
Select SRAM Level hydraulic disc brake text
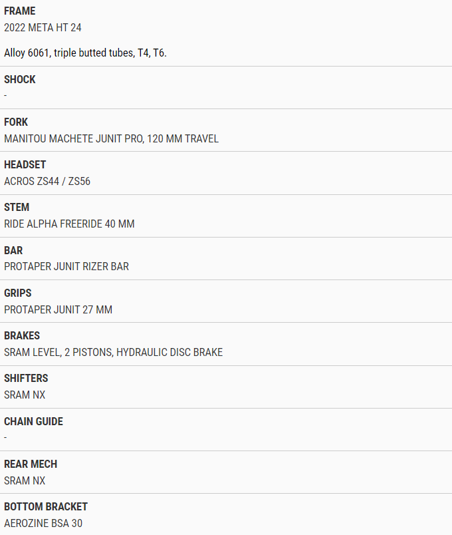[x=113, y=352]
